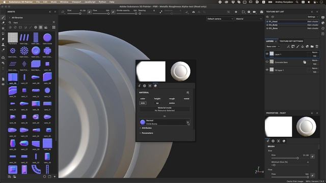Toggle the height channel in Material popup
Viewport: 326px width, 183px height.
157,99
